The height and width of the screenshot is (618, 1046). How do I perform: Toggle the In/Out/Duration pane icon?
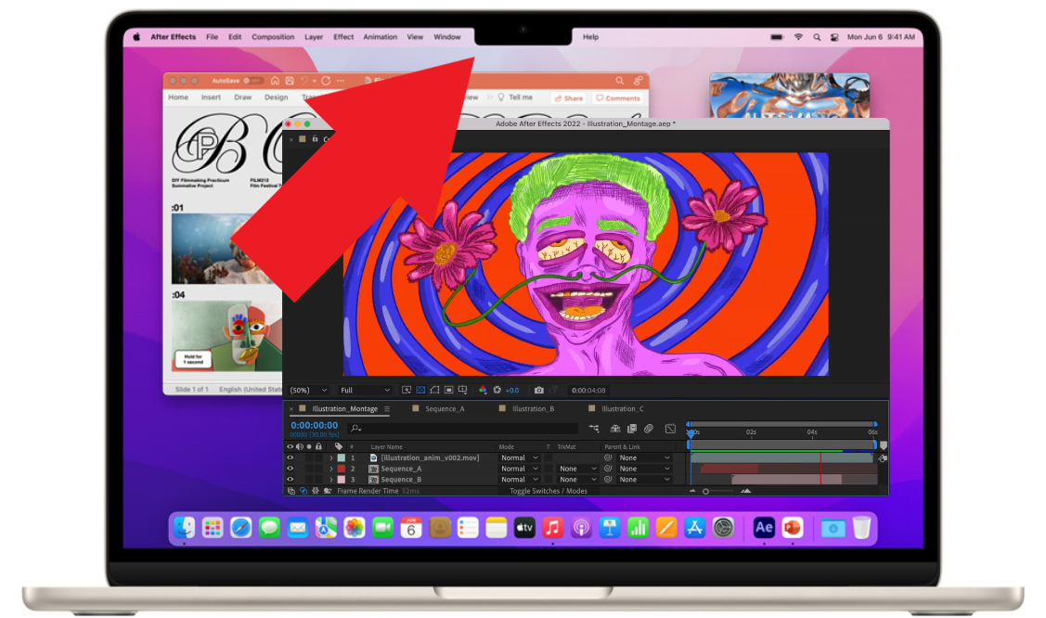coord(316,491)
